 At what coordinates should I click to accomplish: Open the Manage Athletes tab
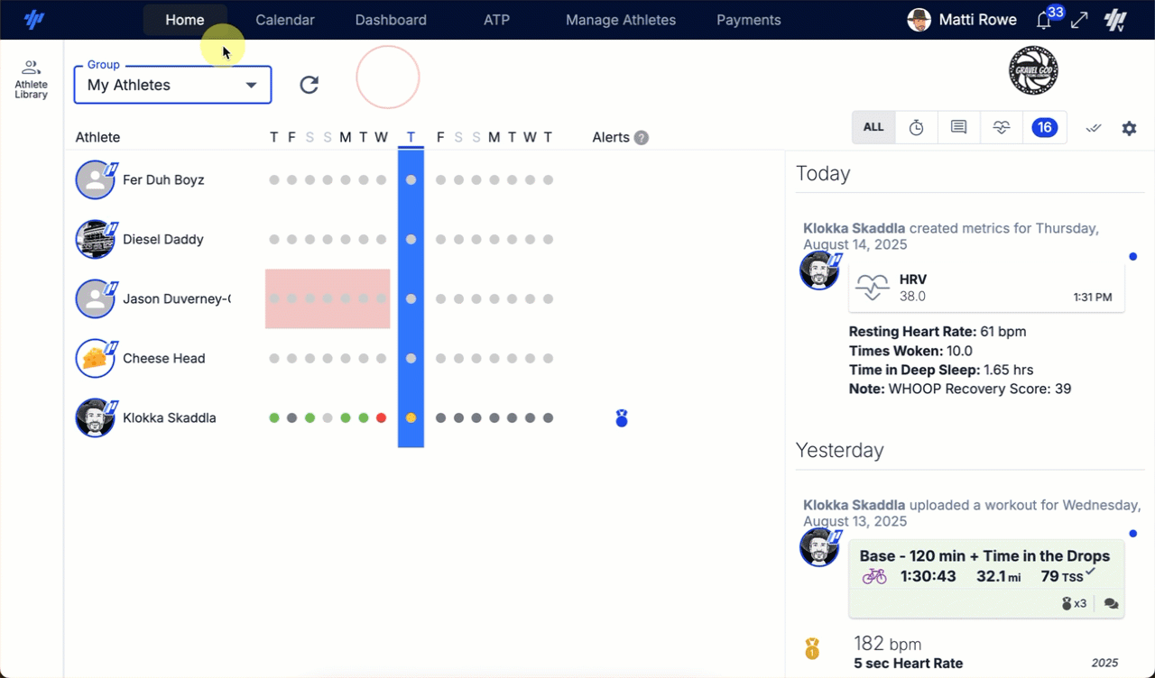(x=621, y=20)
